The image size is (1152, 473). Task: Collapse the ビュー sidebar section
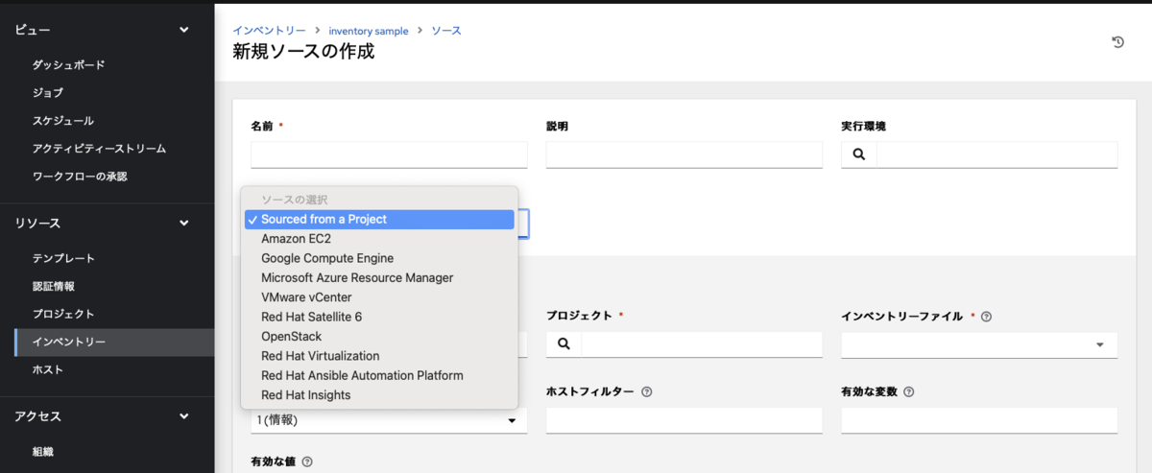click(184, 31)
